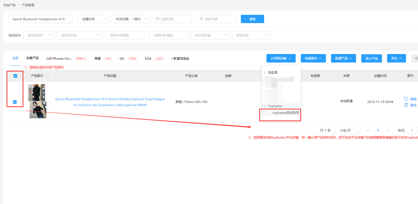Viewport: 418px width, 204px height.
Task: Go to the previous page arrow
Action: [368, 131]
